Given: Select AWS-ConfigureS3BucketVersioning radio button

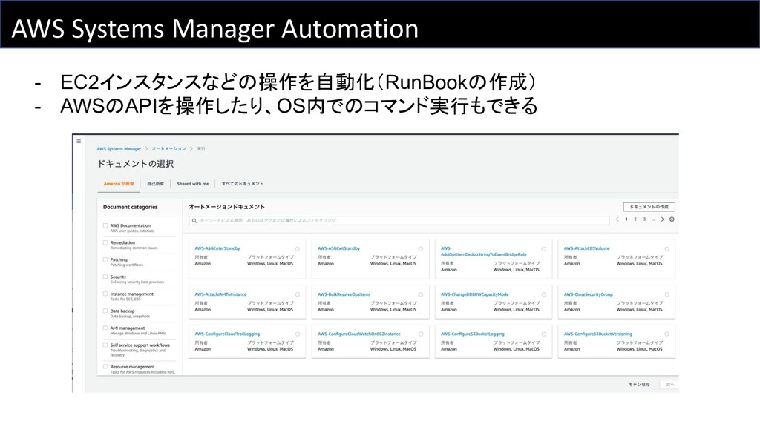Looking at the screenshot, I should pyautogui.click(x=667, y=334).
